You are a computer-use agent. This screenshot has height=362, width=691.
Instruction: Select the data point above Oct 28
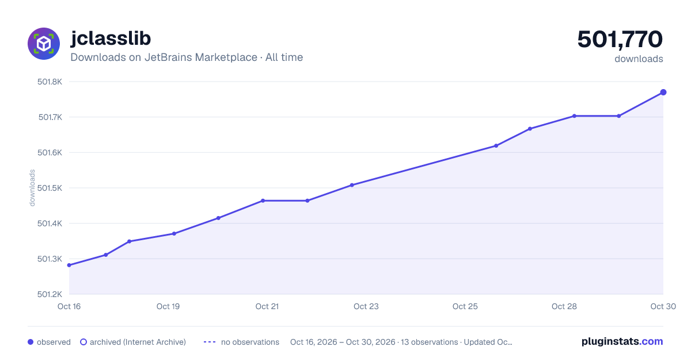(x=574, y=116)
